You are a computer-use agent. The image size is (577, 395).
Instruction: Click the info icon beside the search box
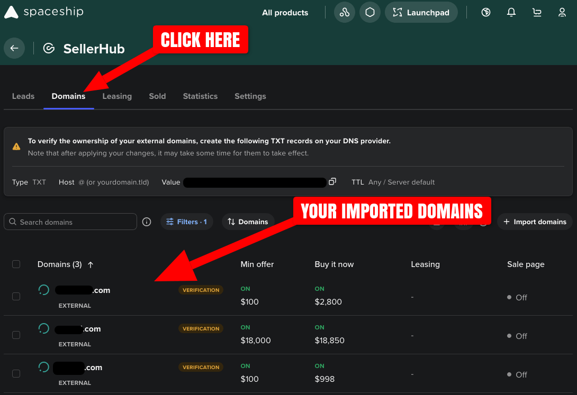147,222
